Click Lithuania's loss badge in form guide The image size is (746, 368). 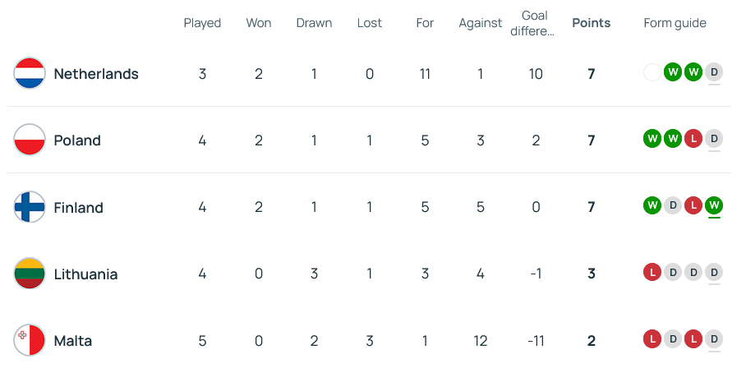click(x=653, y=271)
